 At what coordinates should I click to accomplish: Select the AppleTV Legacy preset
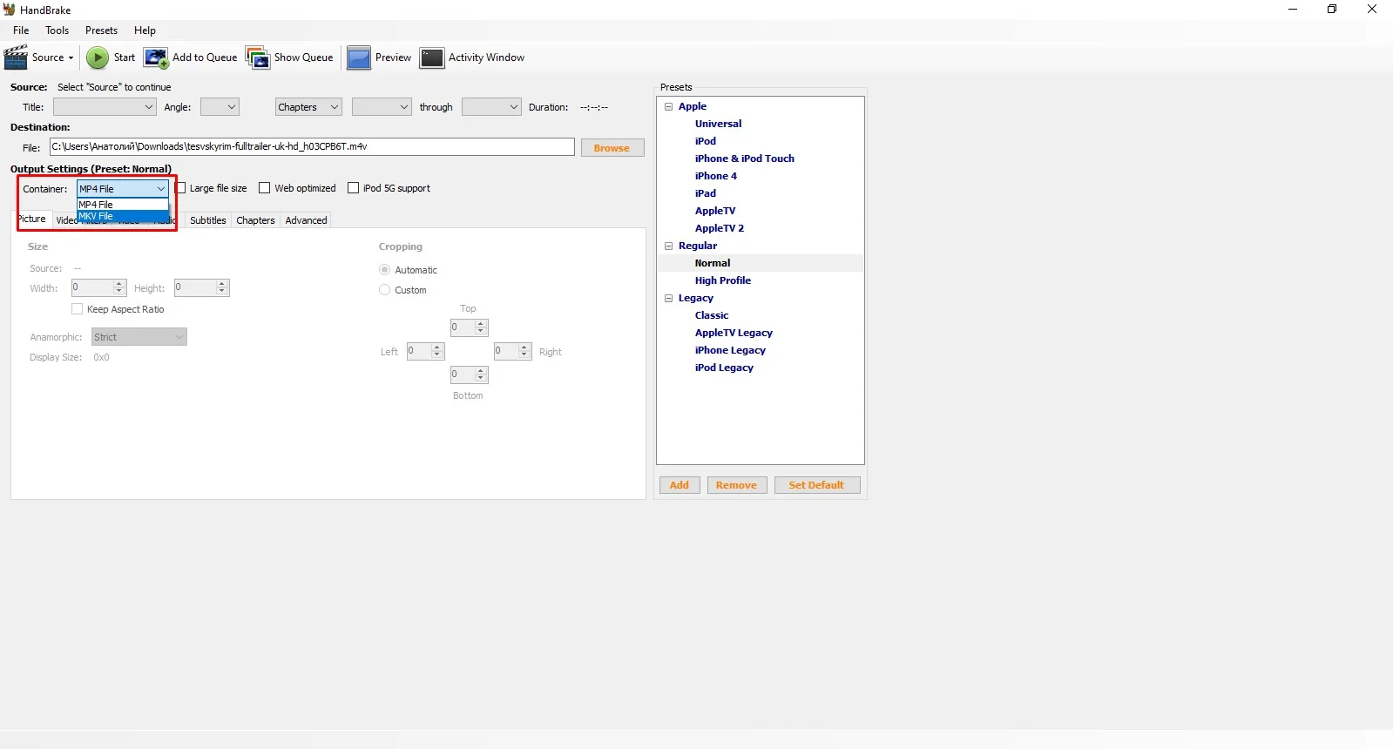[x=734, y=333]
